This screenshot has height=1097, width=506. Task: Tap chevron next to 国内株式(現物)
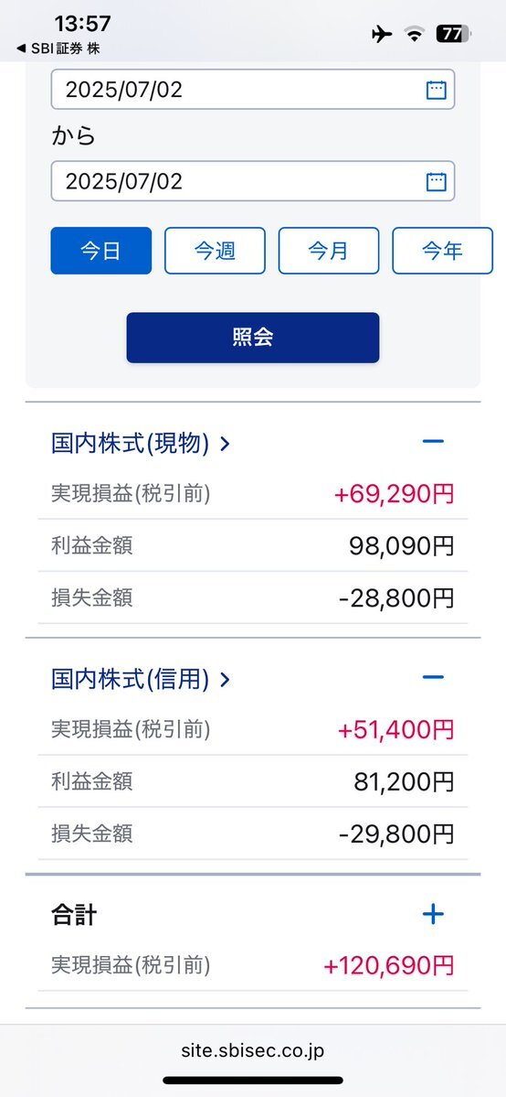tap(225, 443)
